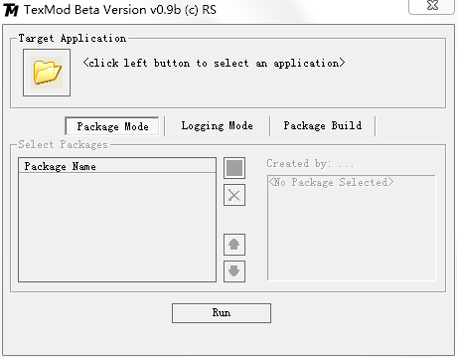Click the separator right of Package Build
This screenshot has height=358, width=457.
(x=375, y=126)
